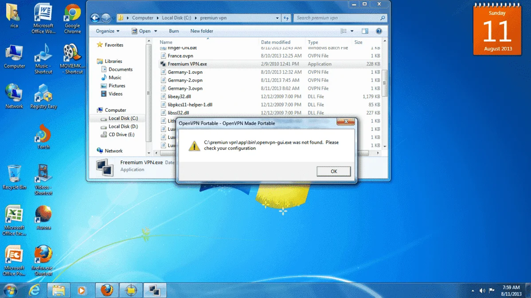The image size is (531, 298).
Task: Show the preview pane button
Action: tap(365, 31)
